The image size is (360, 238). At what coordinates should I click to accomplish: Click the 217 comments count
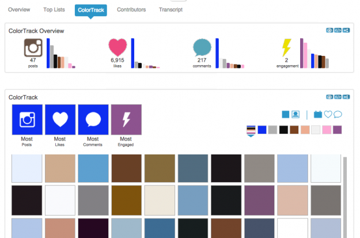(x=202, y=60)
